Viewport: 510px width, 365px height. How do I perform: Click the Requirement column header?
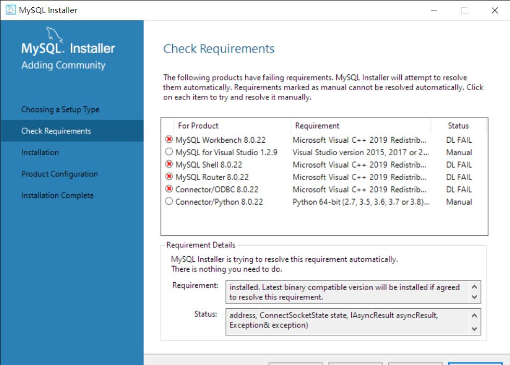coord(317,125)
